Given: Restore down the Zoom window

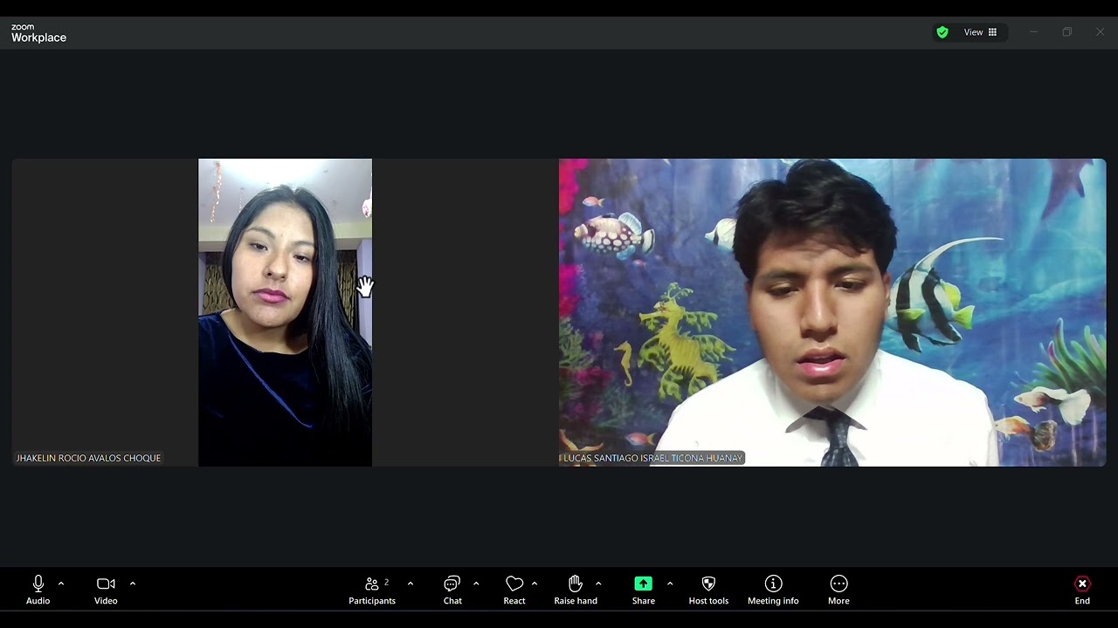Looking at the screenshot, I should pos(1066,32).
